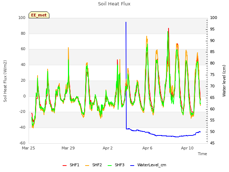
Task: Toggle WaterLevel_cm series in legend
Action: (x=148, y=165)
